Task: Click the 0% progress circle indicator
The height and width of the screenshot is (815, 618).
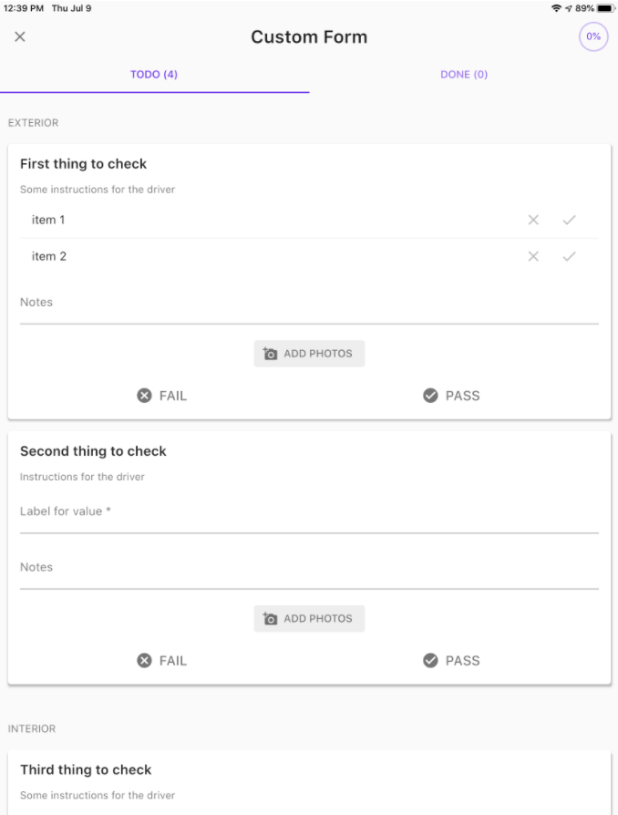Action: tap(593, 36)
